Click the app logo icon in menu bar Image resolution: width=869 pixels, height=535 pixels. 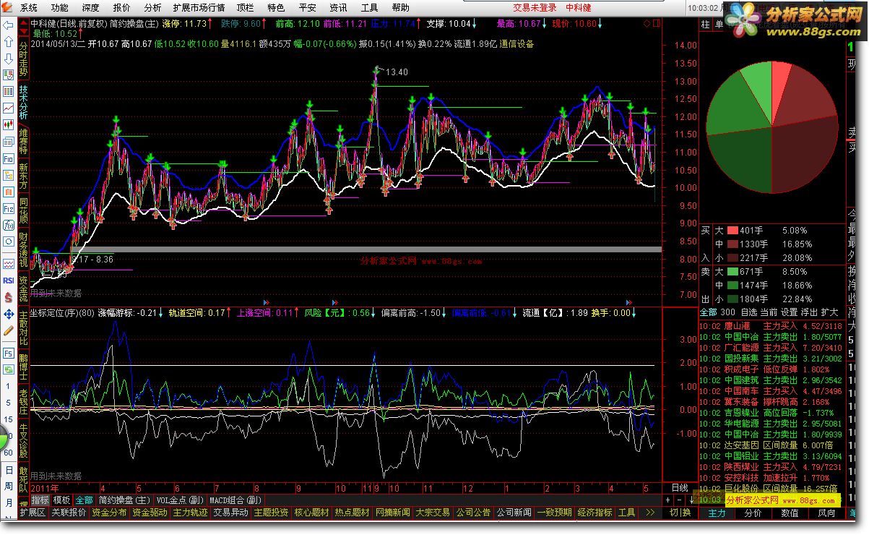pyautogui.click(x=7, y=8)
